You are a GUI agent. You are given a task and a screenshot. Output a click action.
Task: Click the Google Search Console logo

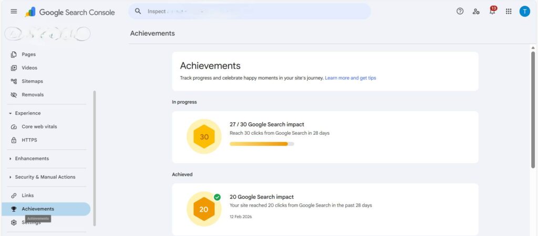(70, 12)
